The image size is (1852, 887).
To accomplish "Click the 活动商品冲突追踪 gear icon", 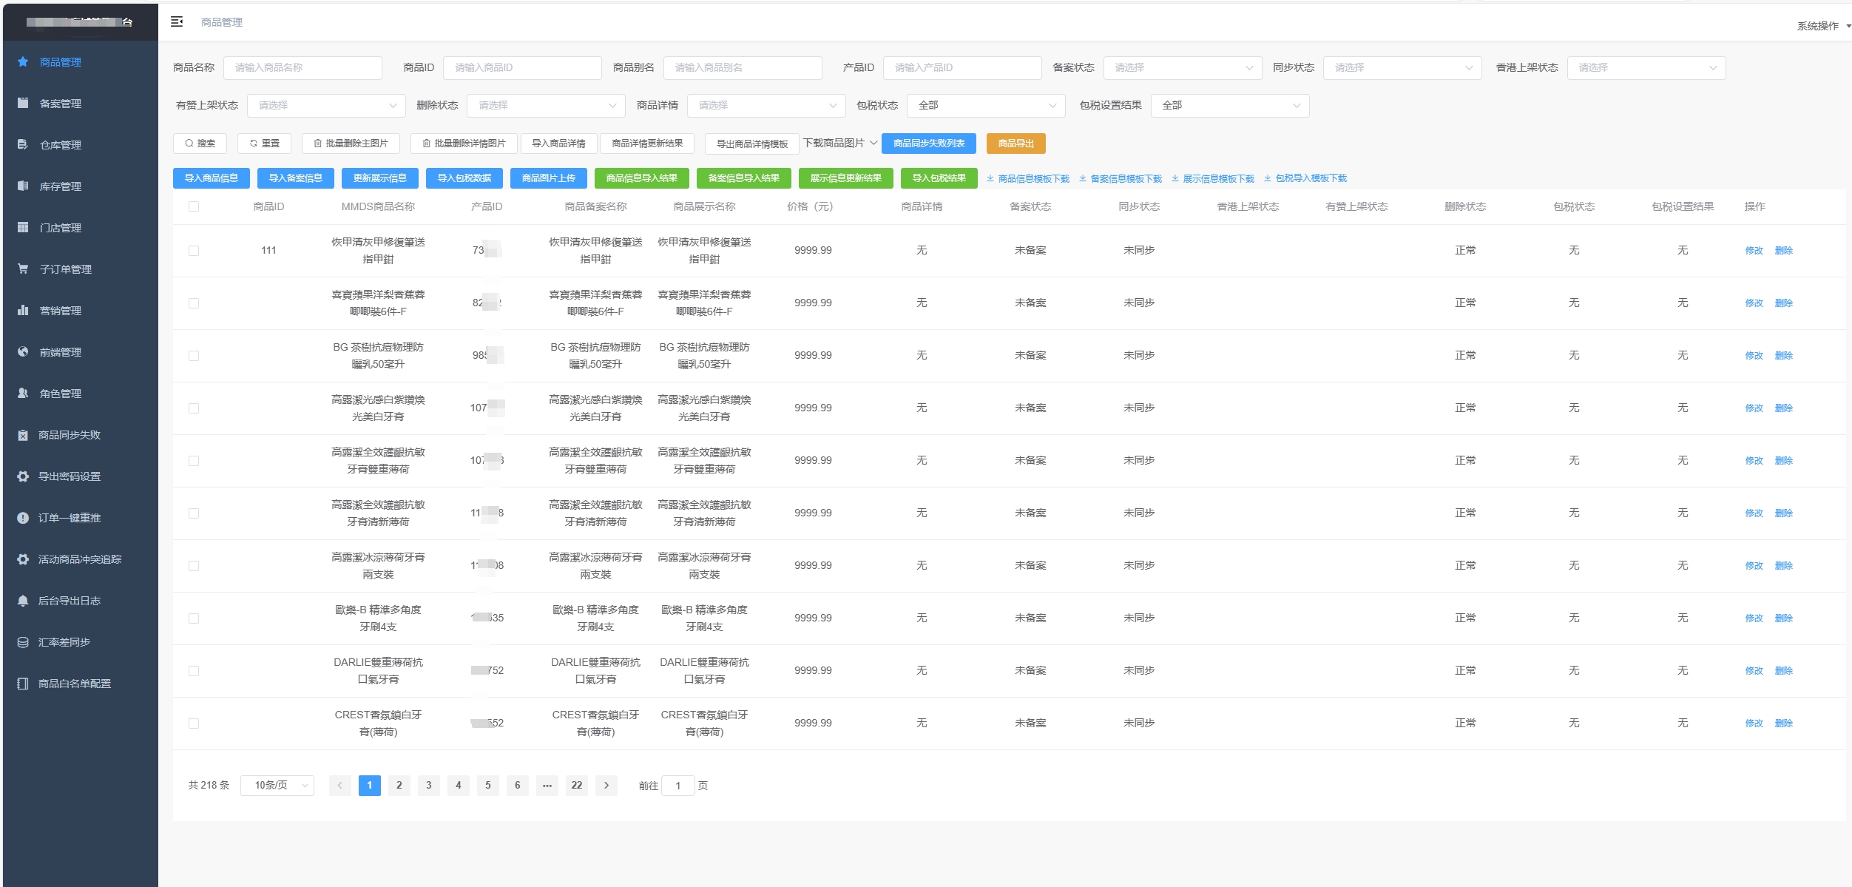I will pyautogui.click(x=23, y=559).
